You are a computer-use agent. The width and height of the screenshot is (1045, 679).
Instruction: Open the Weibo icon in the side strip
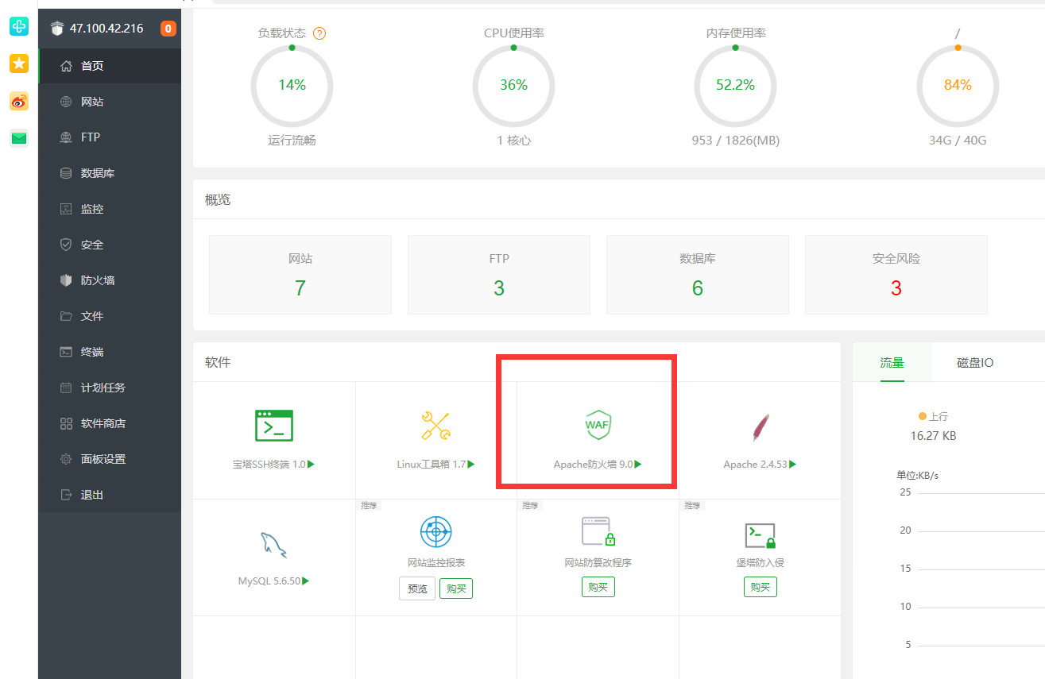[x=19, y=101]
